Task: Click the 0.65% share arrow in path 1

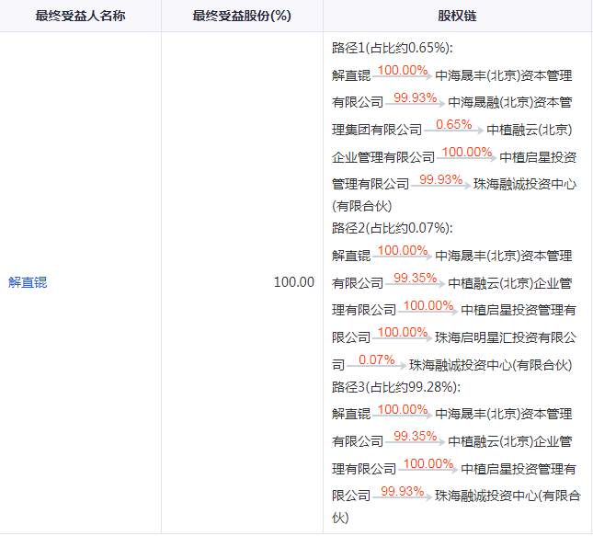Action: 453,127
